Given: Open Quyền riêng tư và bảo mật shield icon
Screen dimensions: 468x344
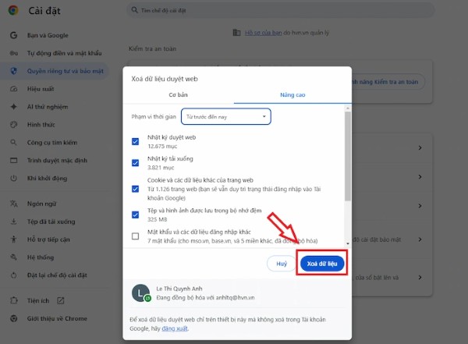Looking at the screenshot, I should (13, 70).
